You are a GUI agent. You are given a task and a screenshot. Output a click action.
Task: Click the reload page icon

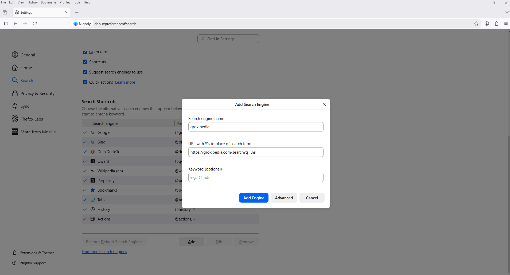tap(35, 24)
